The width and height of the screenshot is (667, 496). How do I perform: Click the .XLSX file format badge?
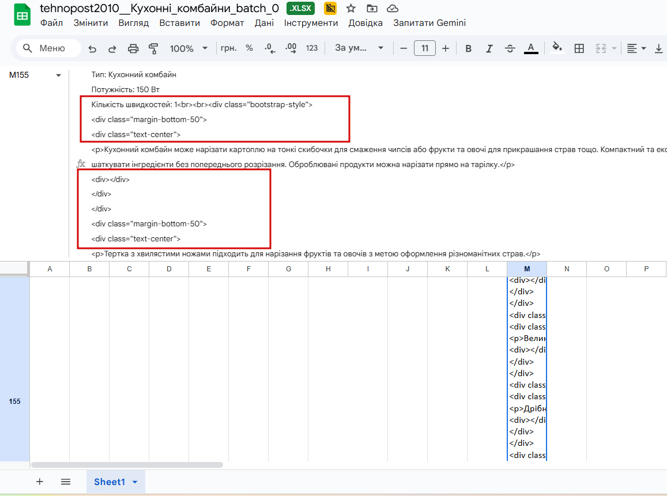[301, 8]
